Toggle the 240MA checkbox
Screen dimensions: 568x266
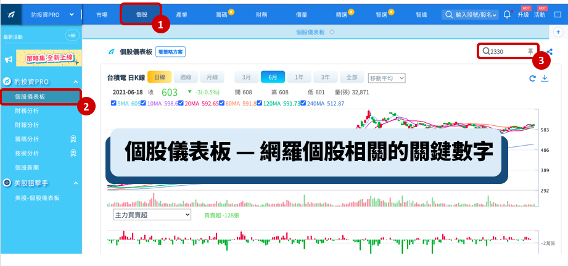coord(303,103)
